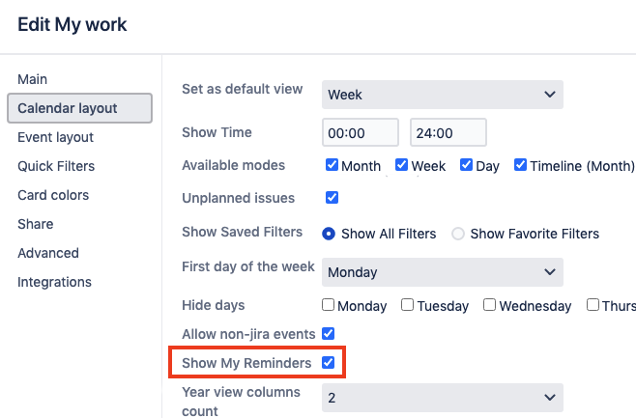This screenshot has height=418, width=636.
Task: Disable the Week available mode
Action: click(x=402, y=165)
